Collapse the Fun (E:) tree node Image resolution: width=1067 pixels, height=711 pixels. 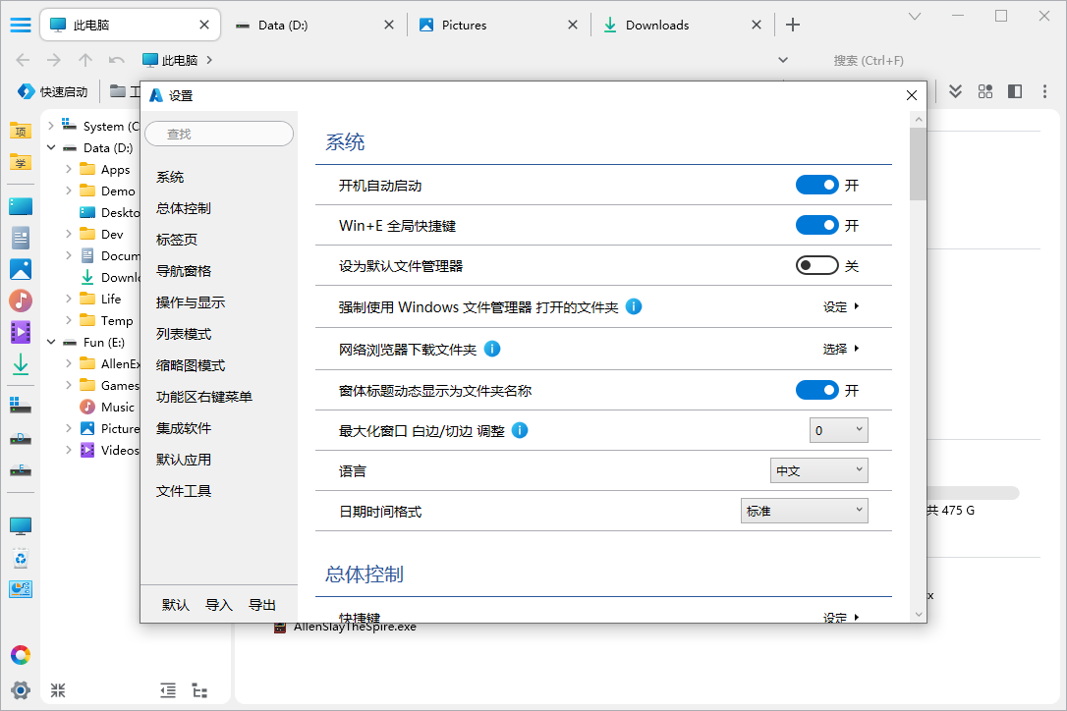[51, 342]
